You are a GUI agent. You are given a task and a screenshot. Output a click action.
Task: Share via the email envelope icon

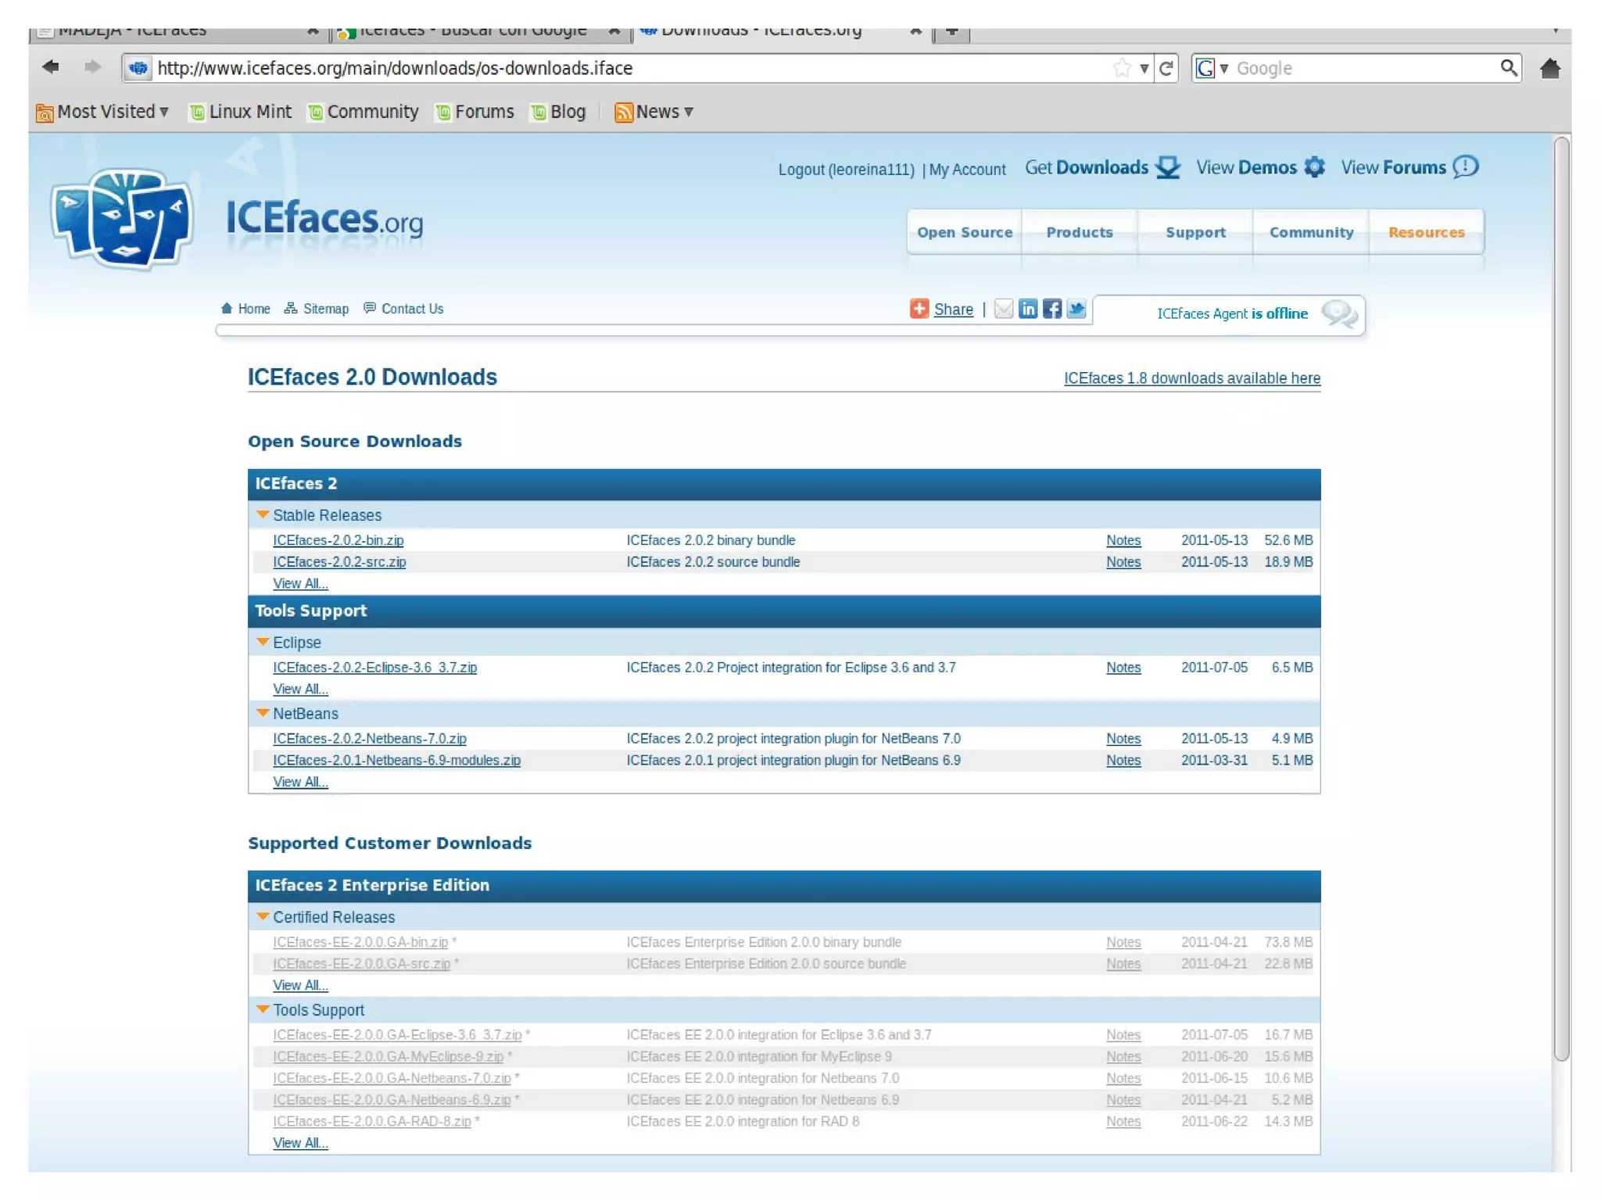[x=1004, y=309]
